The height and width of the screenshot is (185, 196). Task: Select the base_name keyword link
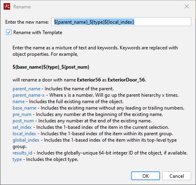pos(25,108)
